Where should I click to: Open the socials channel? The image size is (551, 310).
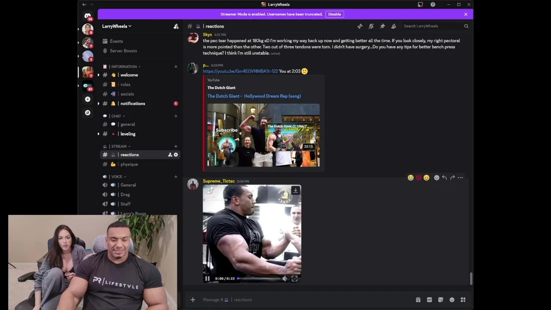click(x=140, y=94)
